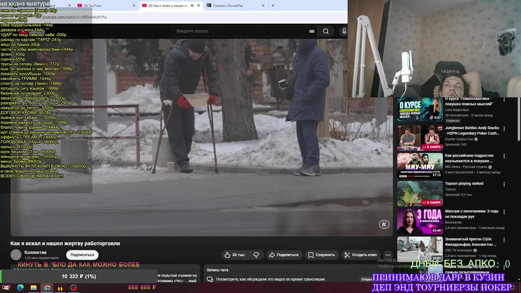Open a new browser tab with plus
This screenshot has width=521, height=293.
[273, 6]
